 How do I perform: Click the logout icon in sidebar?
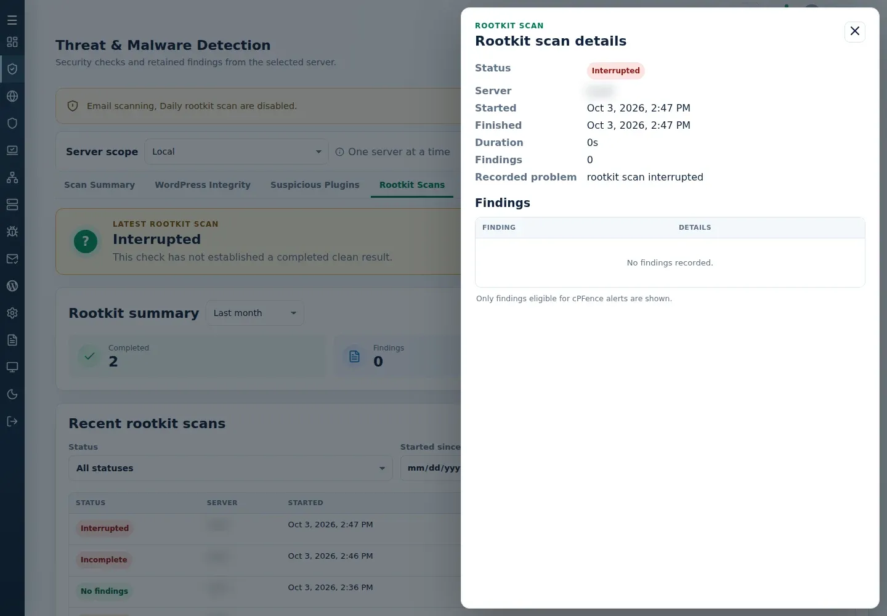tap(12, 421)
